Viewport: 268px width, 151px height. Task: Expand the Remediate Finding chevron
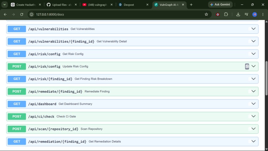[x=253, y=91]
